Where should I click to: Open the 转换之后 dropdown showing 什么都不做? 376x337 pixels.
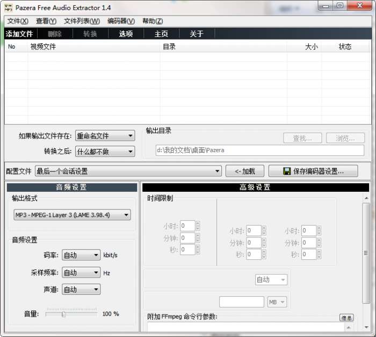[x=105, y=152]
